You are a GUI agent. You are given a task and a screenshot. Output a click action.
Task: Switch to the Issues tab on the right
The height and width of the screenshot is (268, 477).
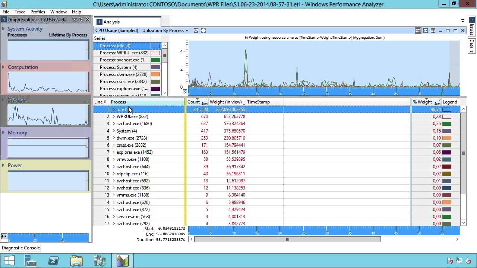pyautogui.click(x=473, y=27)
